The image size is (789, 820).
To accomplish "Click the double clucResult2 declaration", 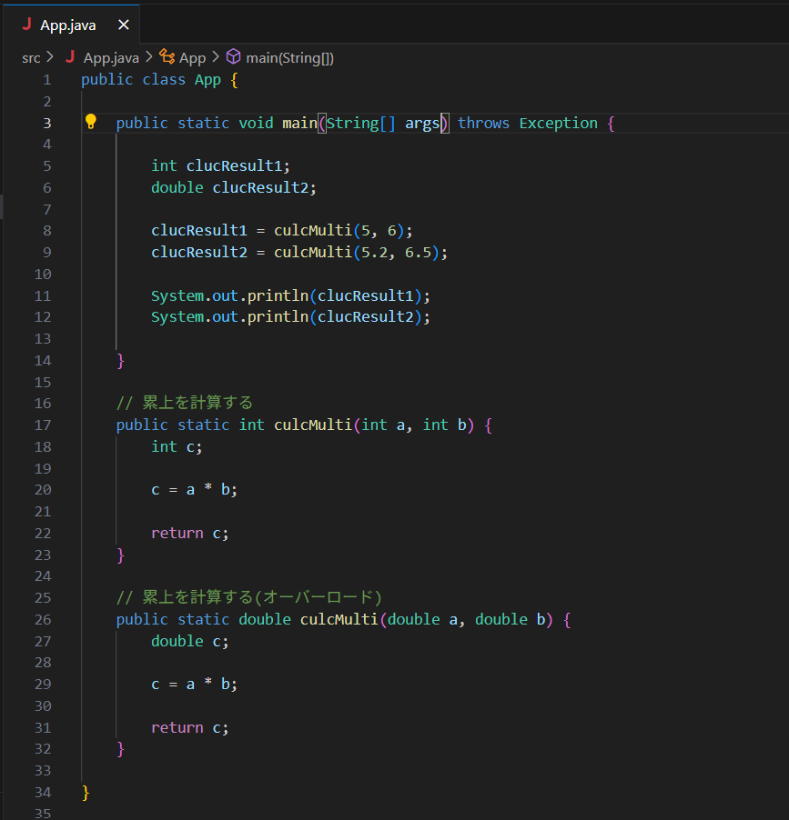I will [x=233, y=187].
